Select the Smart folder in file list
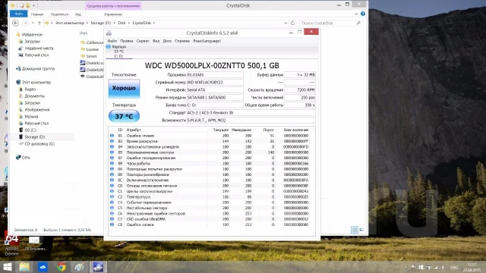The width and height of the screenshot is (486, 273). pyautogui.click(x=91, y=56)
